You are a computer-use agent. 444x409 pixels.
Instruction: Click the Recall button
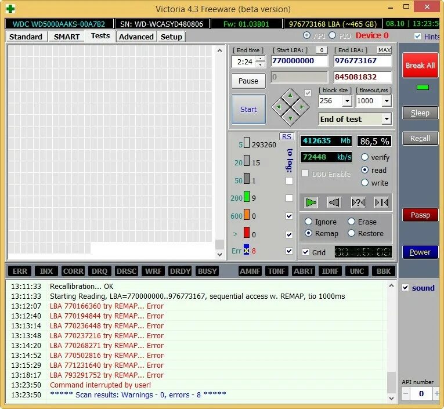pos(420,139)
